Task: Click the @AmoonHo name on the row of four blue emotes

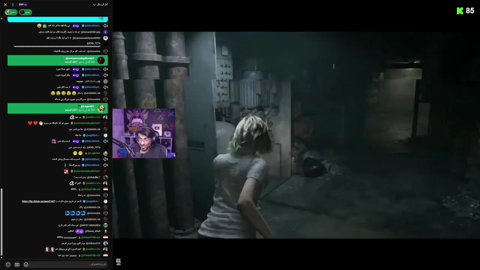Action: tap(94, 213)
